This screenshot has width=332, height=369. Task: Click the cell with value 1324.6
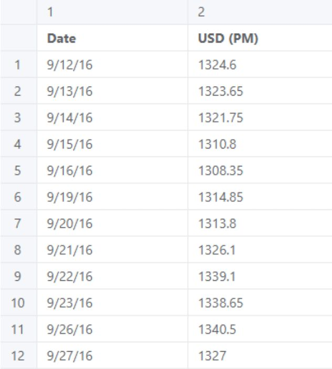coord(260,65)
